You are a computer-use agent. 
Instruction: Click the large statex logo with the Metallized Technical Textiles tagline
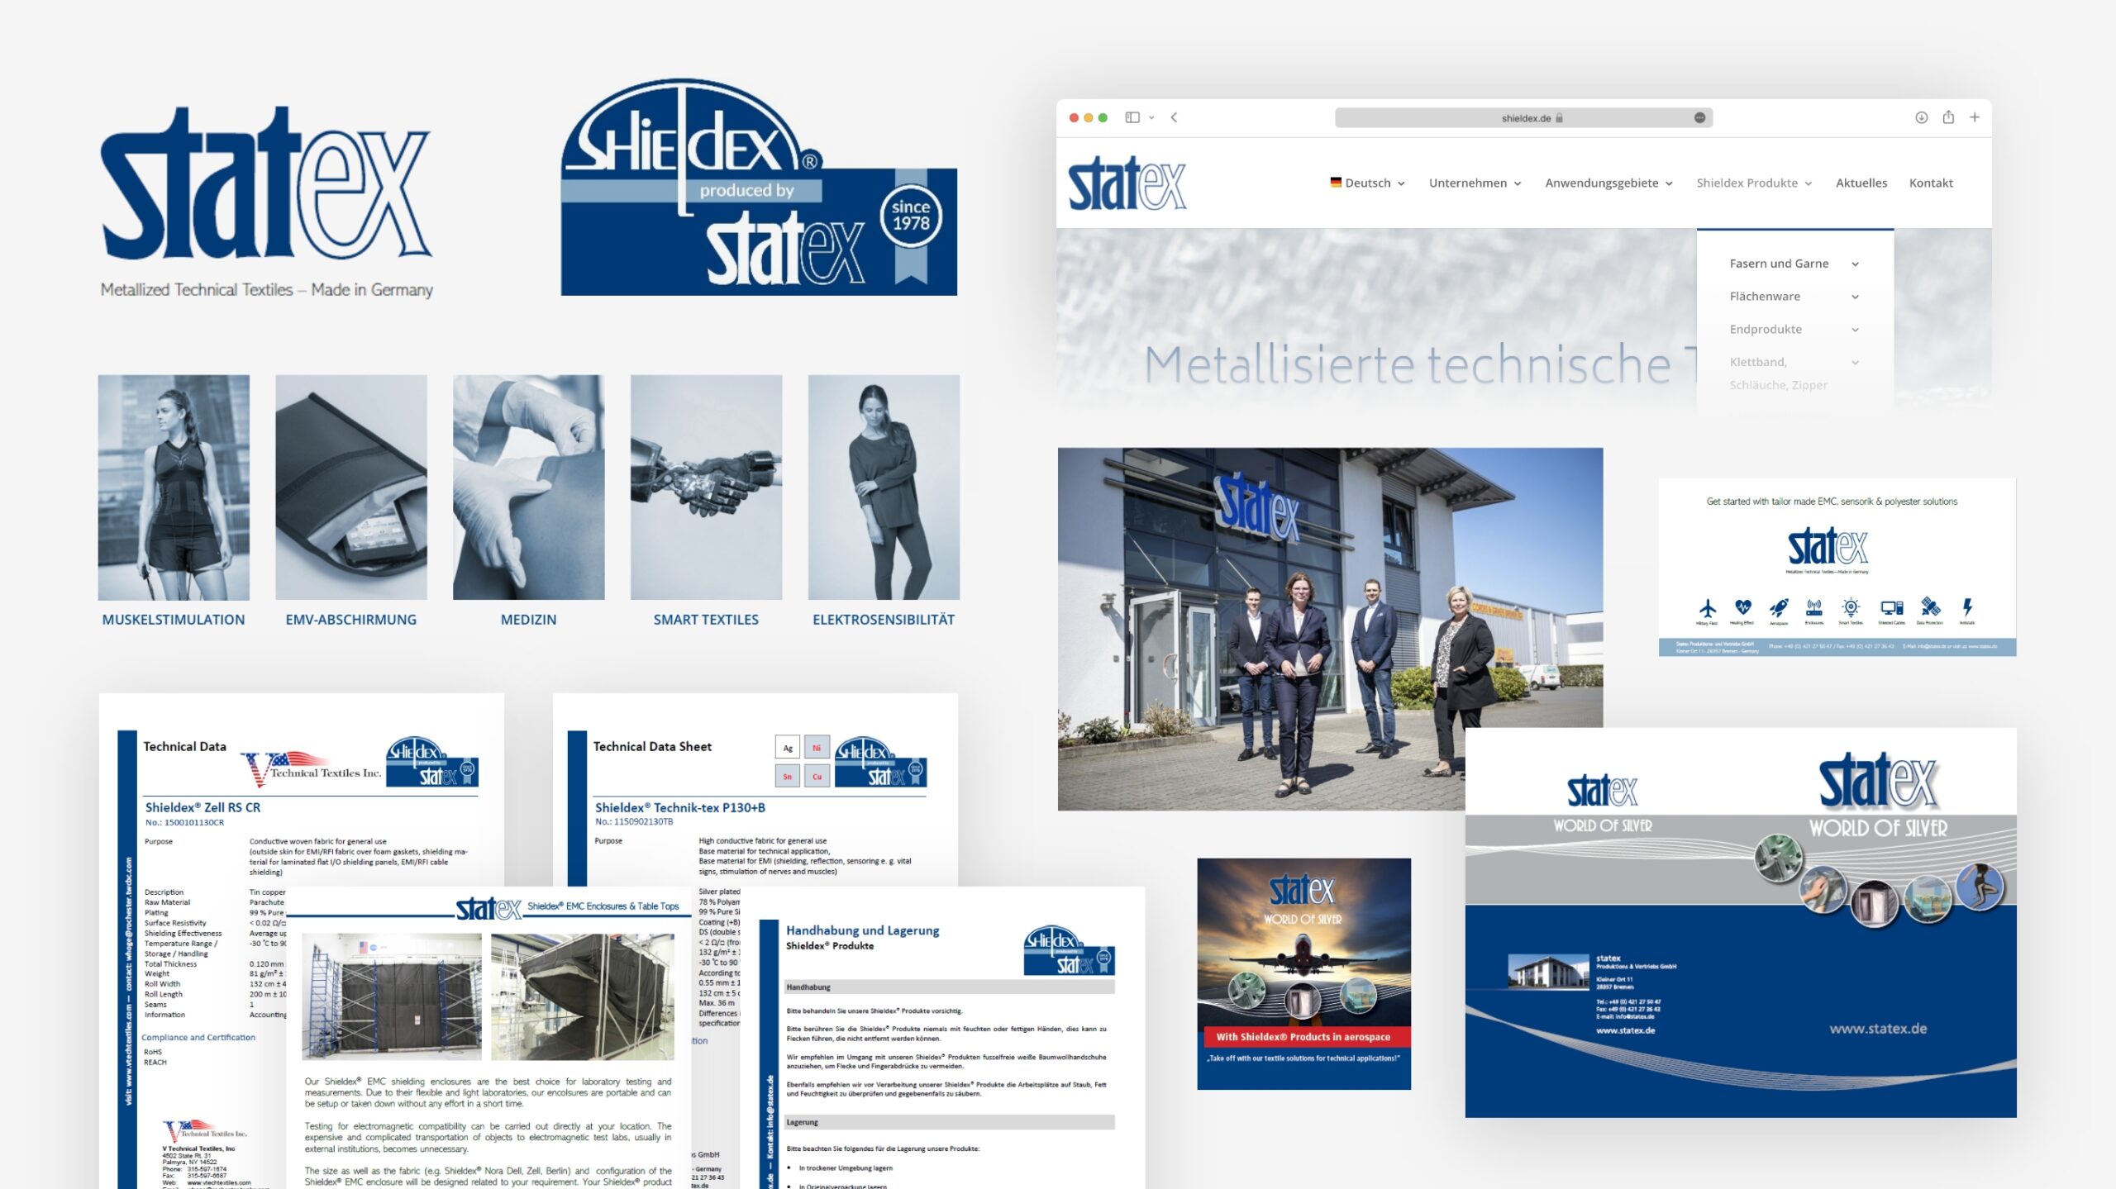point(266,202)
